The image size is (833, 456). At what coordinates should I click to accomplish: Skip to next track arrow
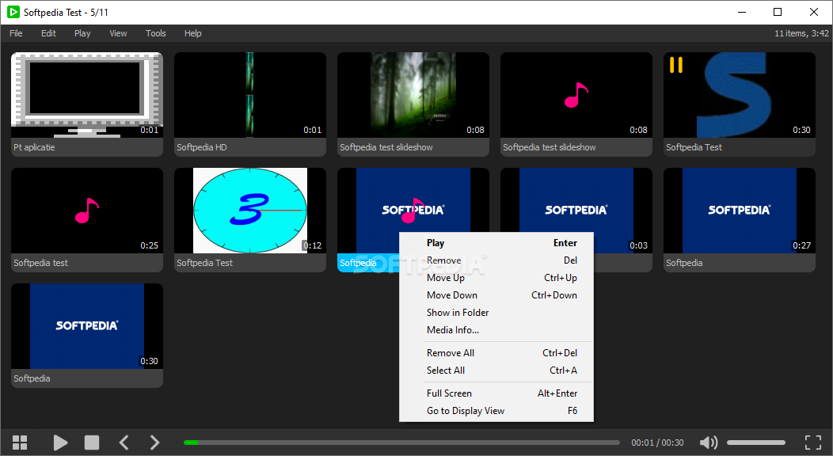click(x=154, y=443)
